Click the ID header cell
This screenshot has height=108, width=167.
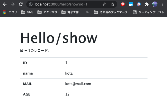click(41, 63)
